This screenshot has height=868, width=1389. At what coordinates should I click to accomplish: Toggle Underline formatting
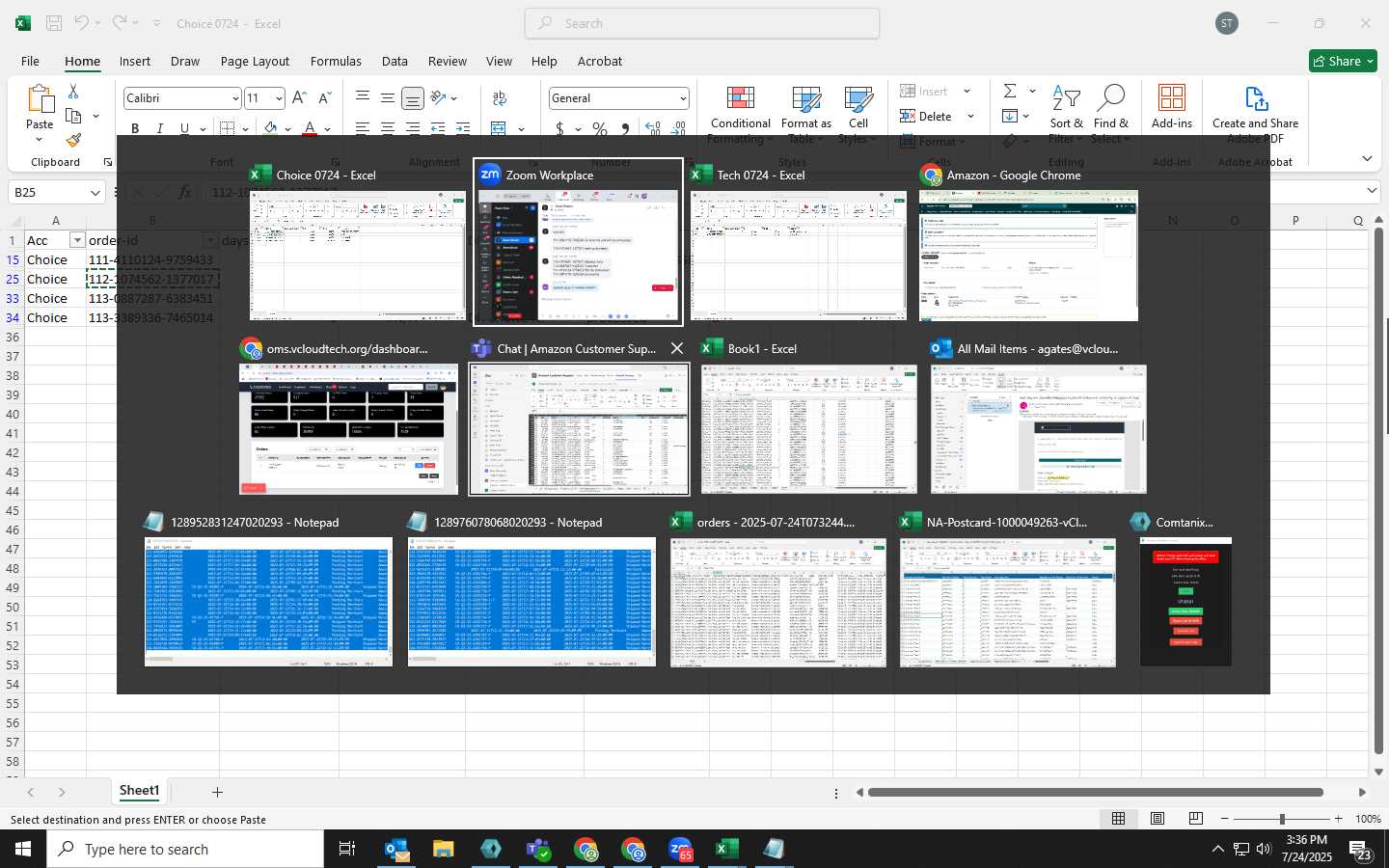183,128
